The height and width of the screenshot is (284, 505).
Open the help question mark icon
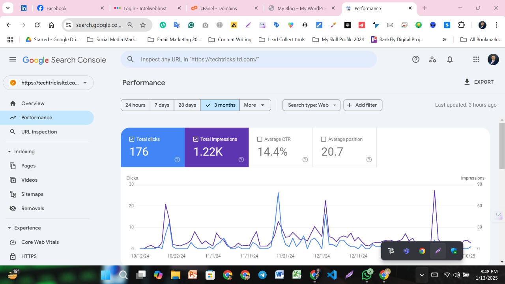click(x=415, y=59)
